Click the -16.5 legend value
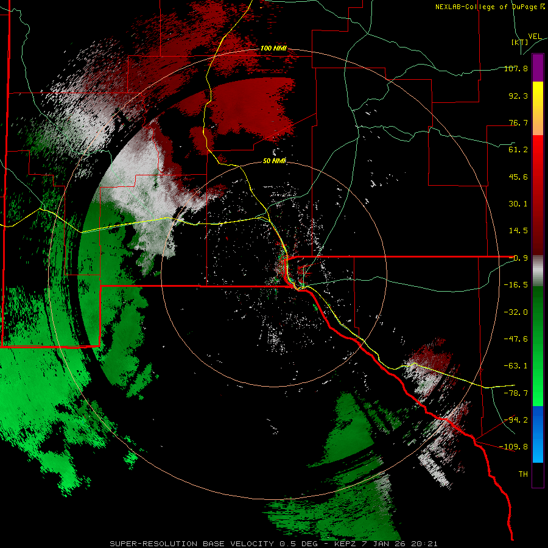Image resolution: width=548 pixels, height=548 pixels. (x=516, y=284)
